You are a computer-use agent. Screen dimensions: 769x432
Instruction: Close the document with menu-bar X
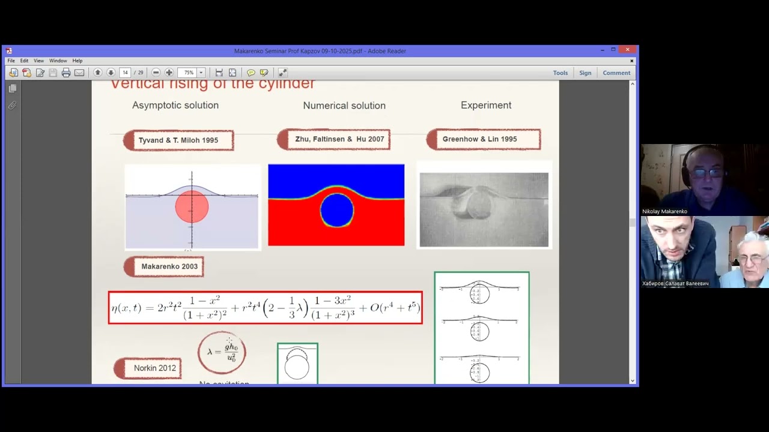click(x=631, y=61)
